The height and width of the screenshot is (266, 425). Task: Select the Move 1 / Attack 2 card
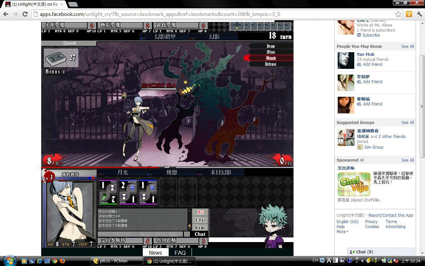click(x=108, y=192)
